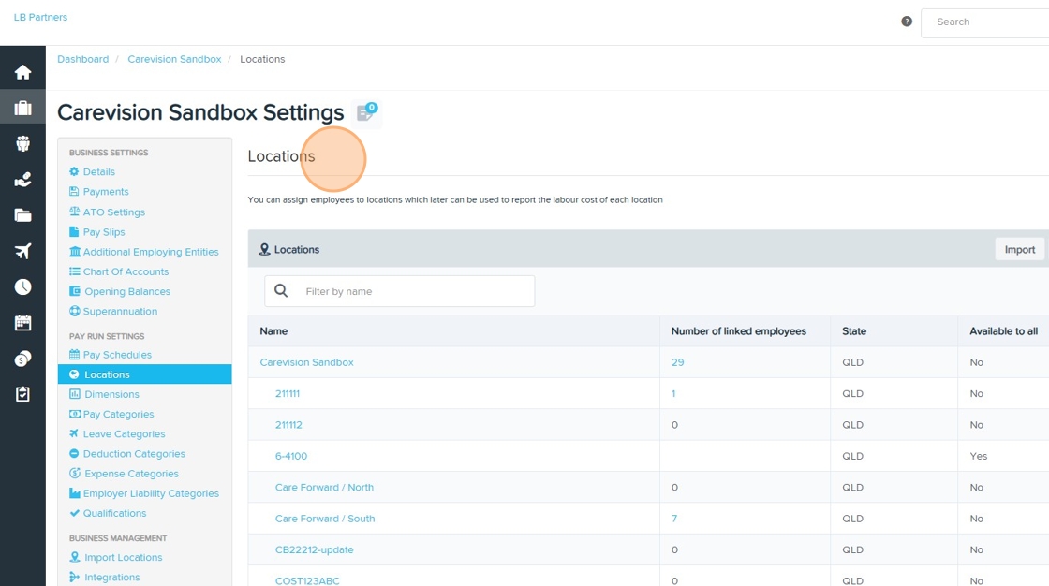Go to Pay Slips settings
The image size is (1049, 586).
pos(104,232)
